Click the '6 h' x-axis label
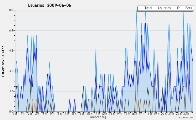 (x=59, y=114)
